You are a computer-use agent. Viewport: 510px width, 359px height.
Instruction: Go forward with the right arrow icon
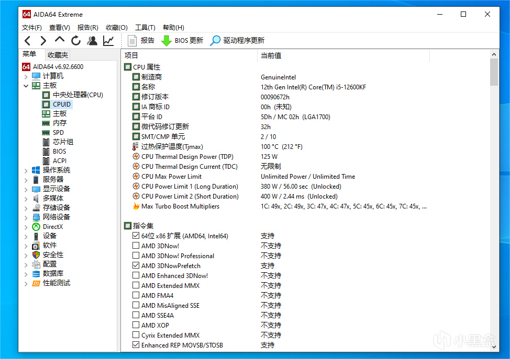point(43,41)
